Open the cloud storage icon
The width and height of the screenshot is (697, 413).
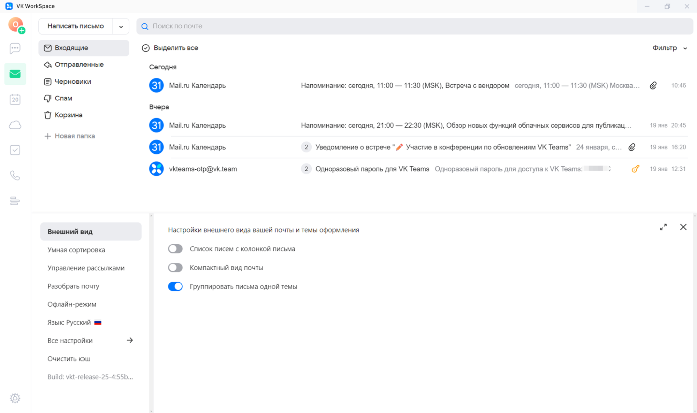click(15, 125)
